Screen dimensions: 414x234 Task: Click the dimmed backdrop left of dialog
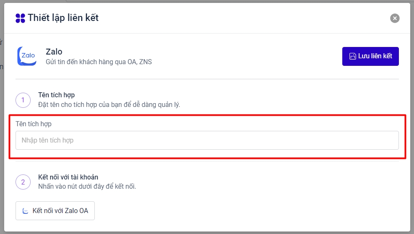tap(2, 126)
